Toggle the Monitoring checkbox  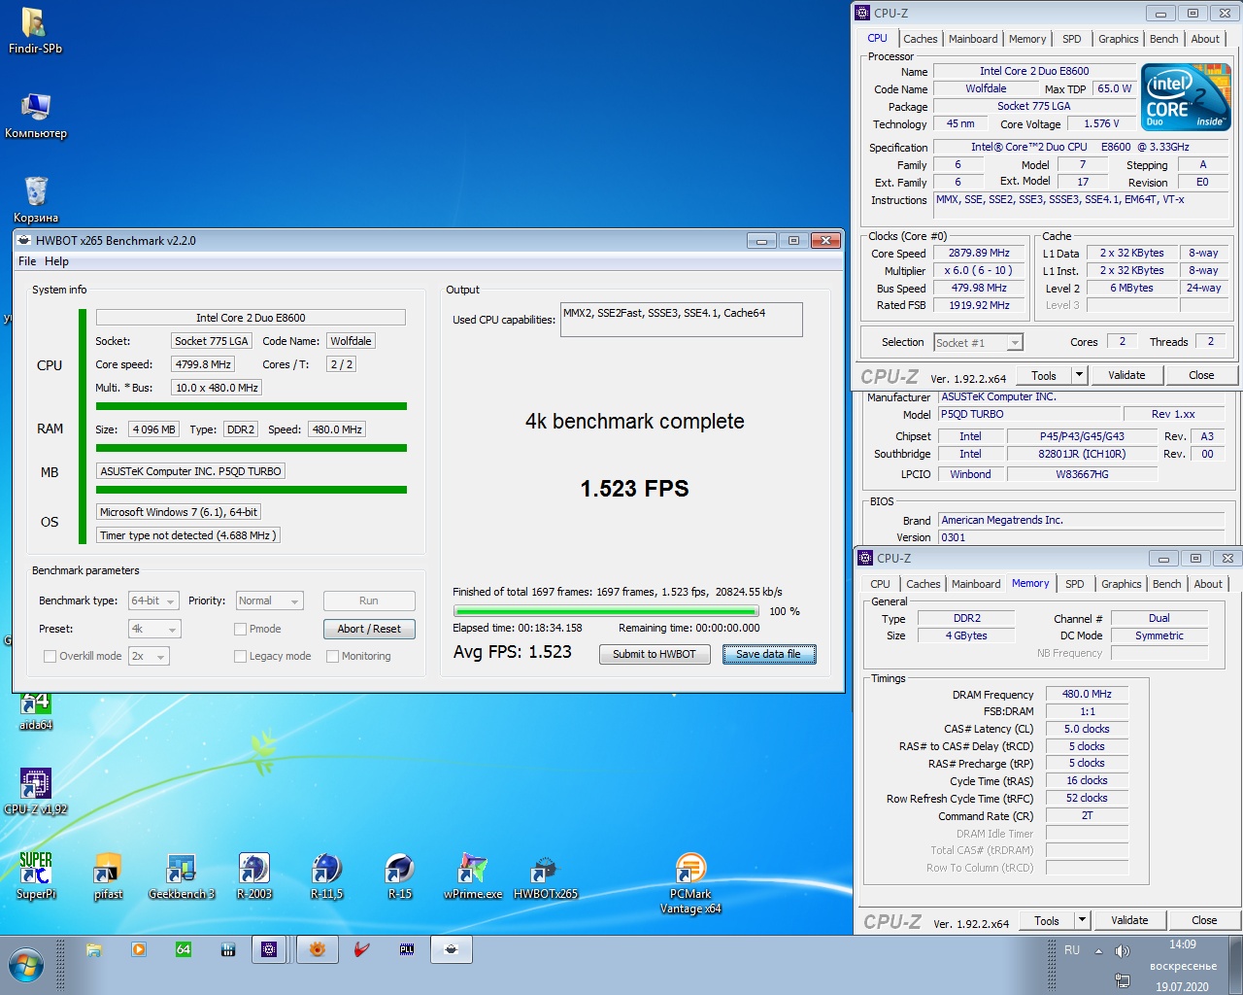(x=332, y=656)
